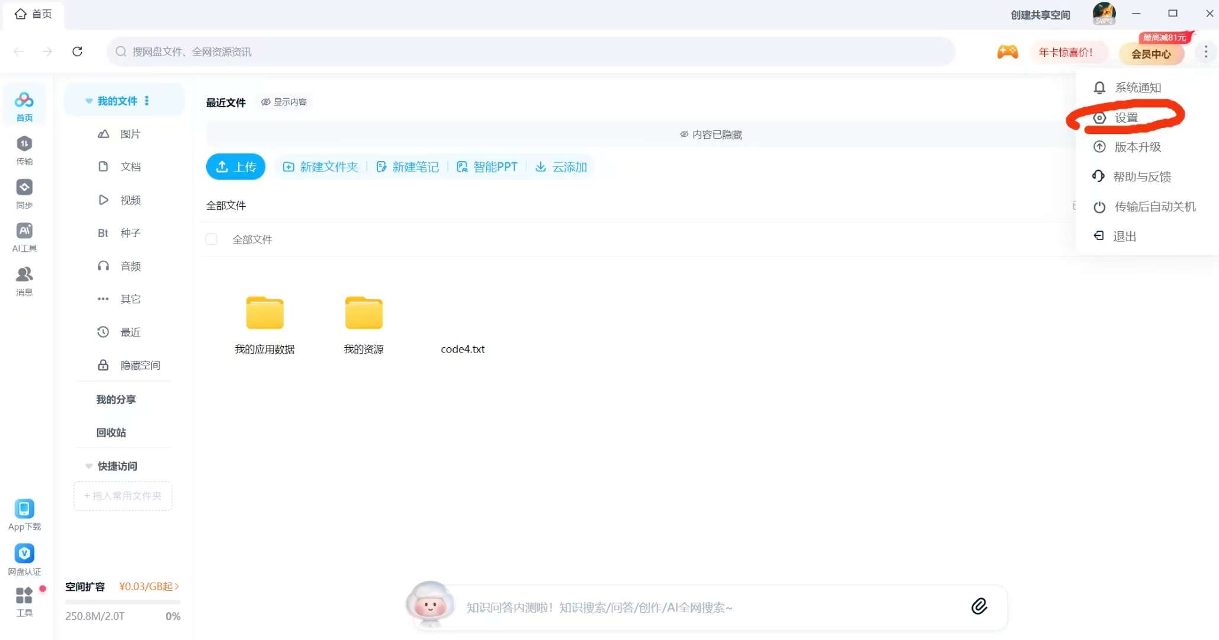The height and width of the screenshot is (640, 1219).
Task: Check the 全部文件 select-all checkbox
Action: [211, 239]
